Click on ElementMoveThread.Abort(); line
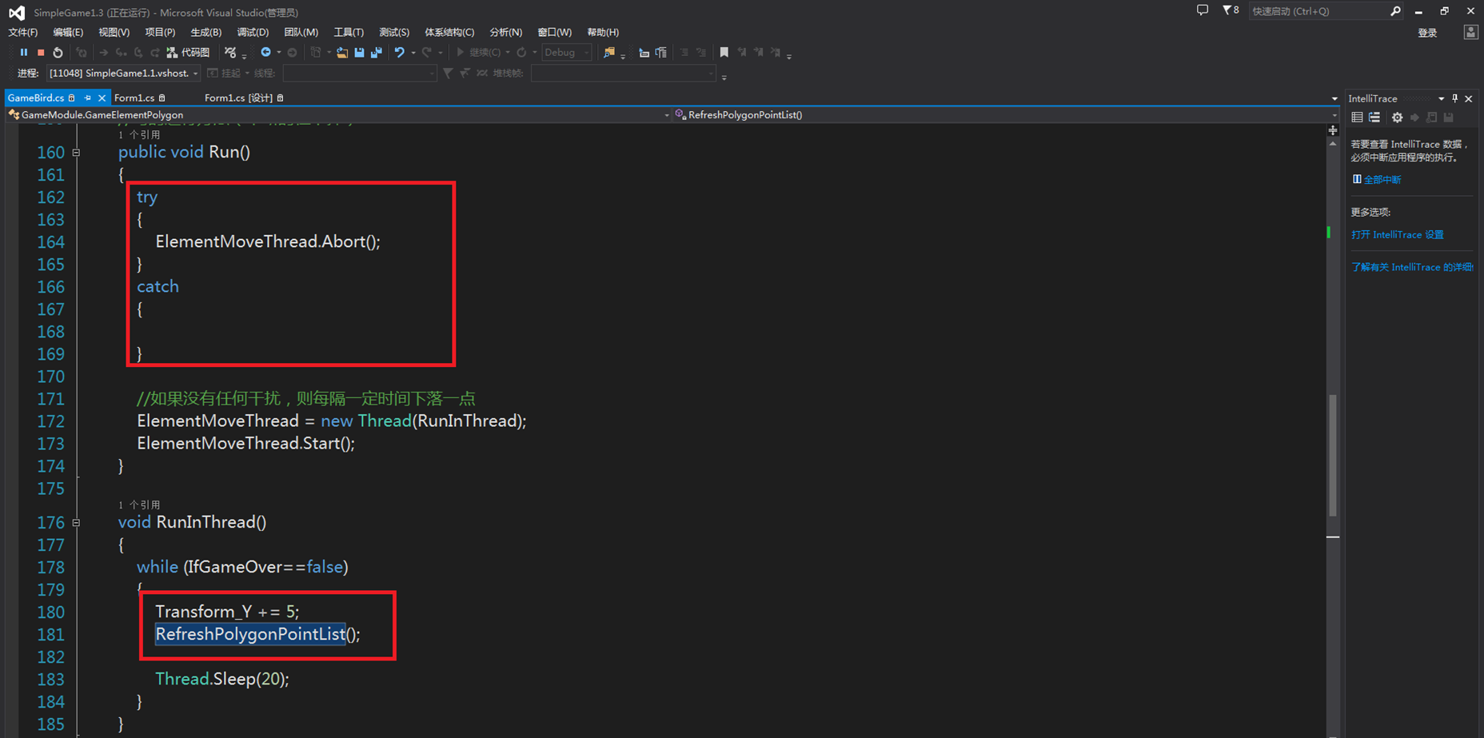The image size is (1484, 738). coord(268,241)
